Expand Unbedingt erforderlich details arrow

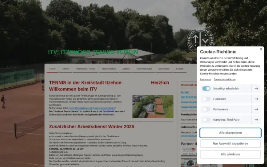pyautogui.click(x=256, y=89)
